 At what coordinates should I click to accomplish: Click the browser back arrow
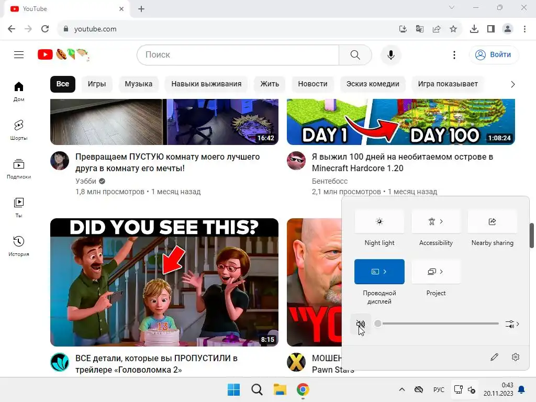pyautogui.click(x=12, y=29)
